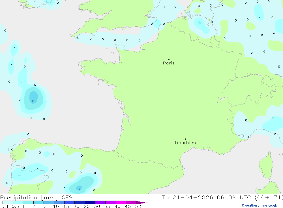
Task: Click the legend label '25'
Action: [87, 206]
